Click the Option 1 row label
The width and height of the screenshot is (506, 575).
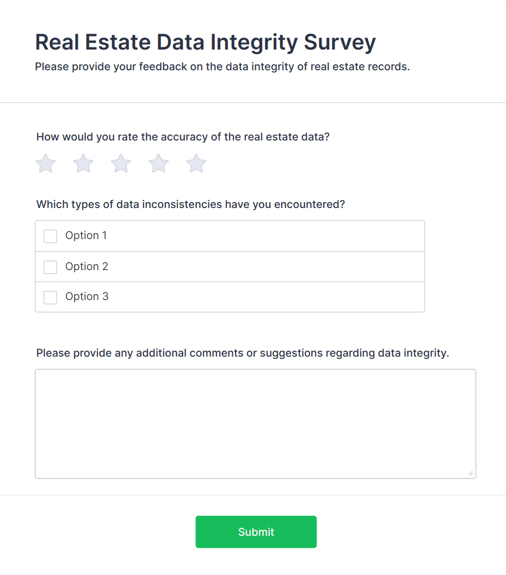point(86,236)
